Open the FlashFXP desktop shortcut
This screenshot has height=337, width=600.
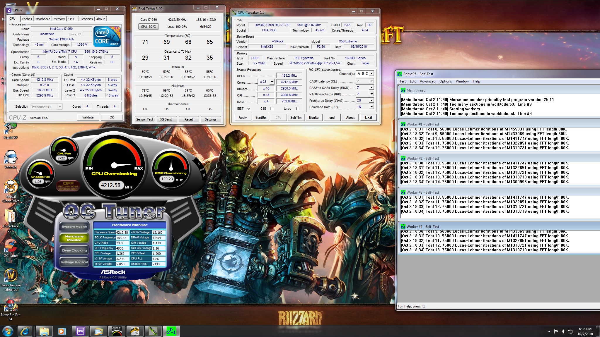pos(11,131)
